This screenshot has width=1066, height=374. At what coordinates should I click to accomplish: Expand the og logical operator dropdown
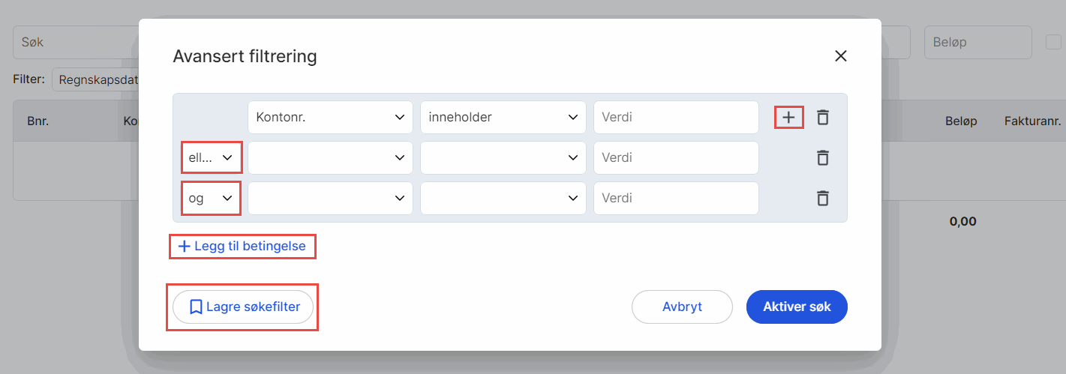tap(211, 199)
